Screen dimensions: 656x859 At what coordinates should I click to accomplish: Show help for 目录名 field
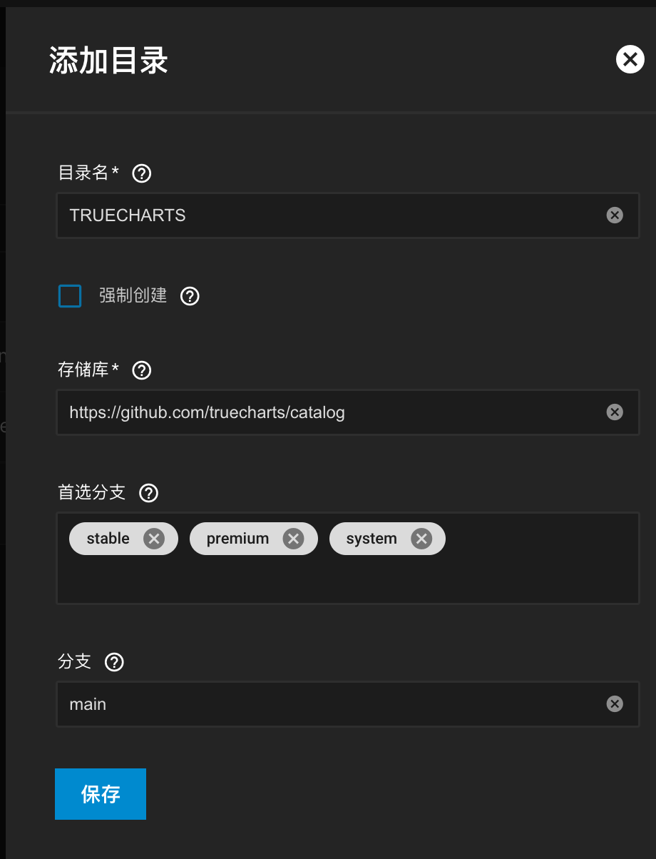coord(142,173)
